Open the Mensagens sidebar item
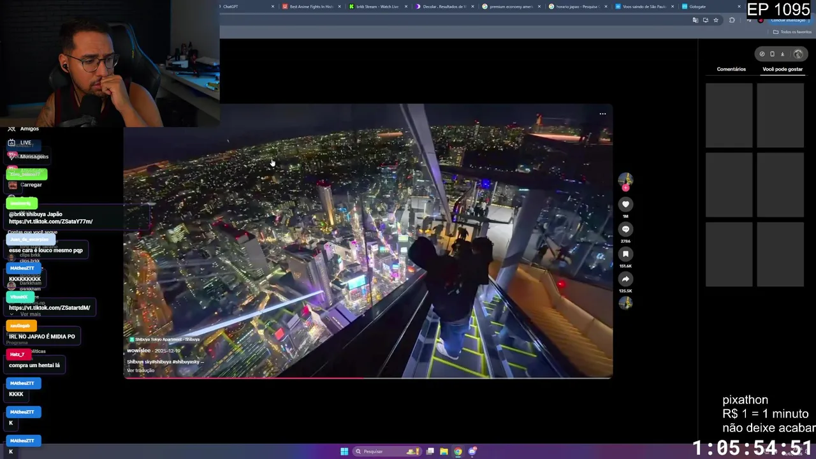Viewport: 816px width, 459px height. (34, 157)
